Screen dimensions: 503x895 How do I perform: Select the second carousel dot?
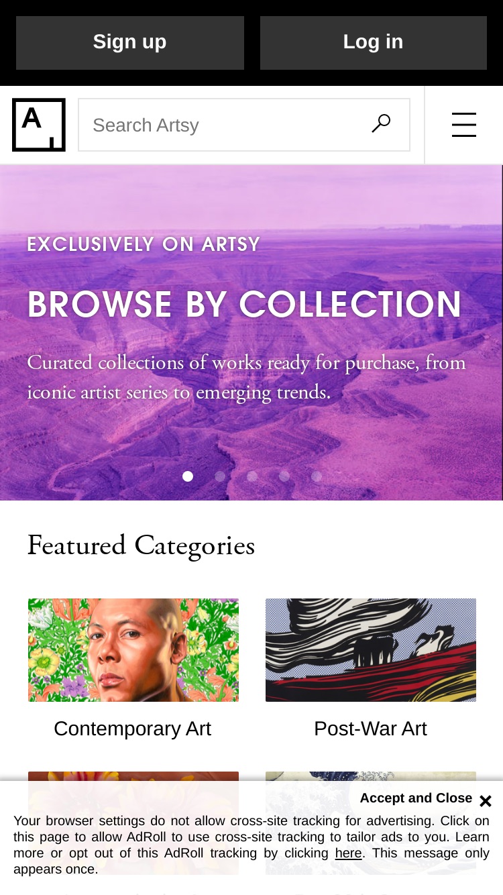pos(220,476)
